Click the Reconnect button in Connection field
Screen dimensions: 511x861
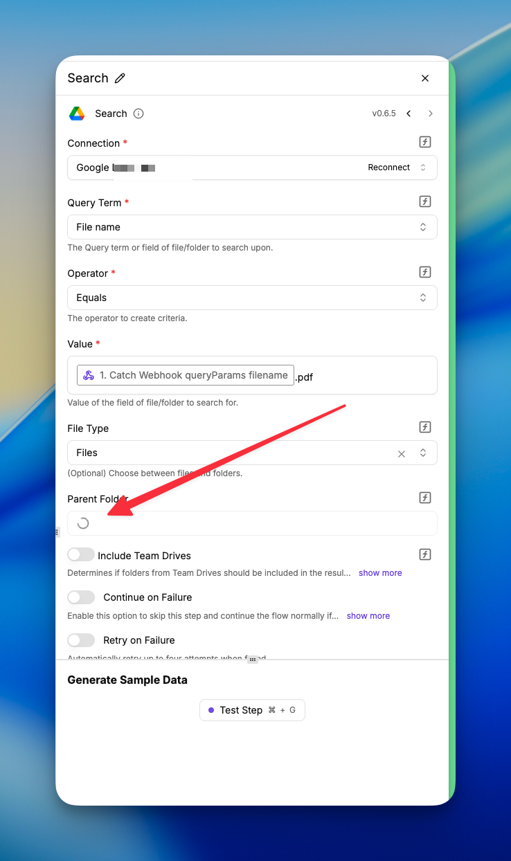388,167
